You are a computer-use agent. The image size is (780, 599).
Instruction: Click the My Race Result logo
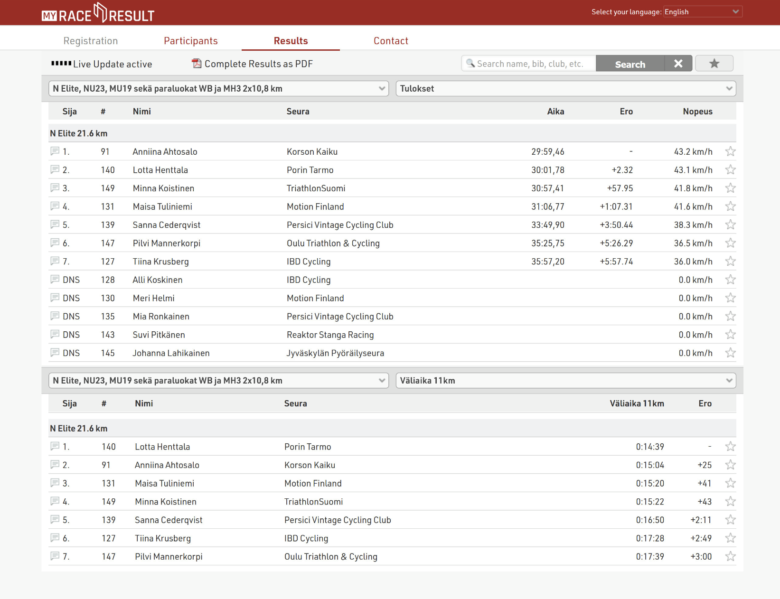click(x=98, y=13)
